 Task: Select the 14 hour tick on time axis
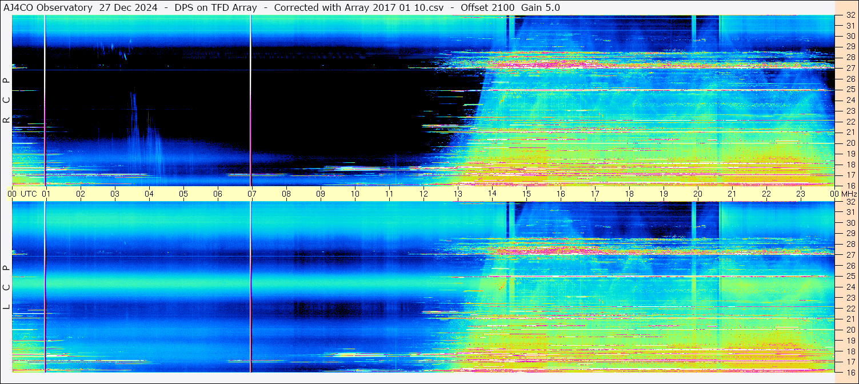[x=492, y=194]
